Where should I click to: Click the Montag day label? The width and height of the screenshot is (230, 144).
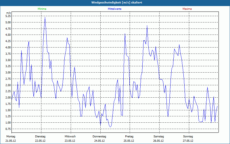11,137
